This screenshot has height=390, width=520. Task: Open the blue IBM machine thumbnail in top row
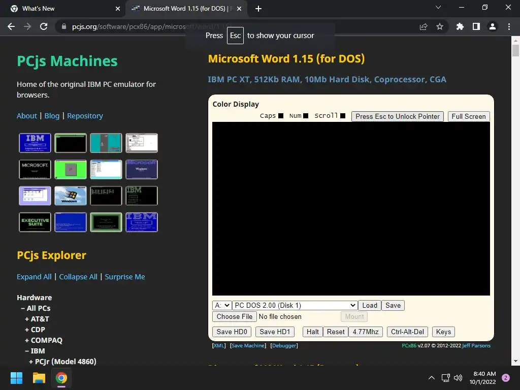35,143
